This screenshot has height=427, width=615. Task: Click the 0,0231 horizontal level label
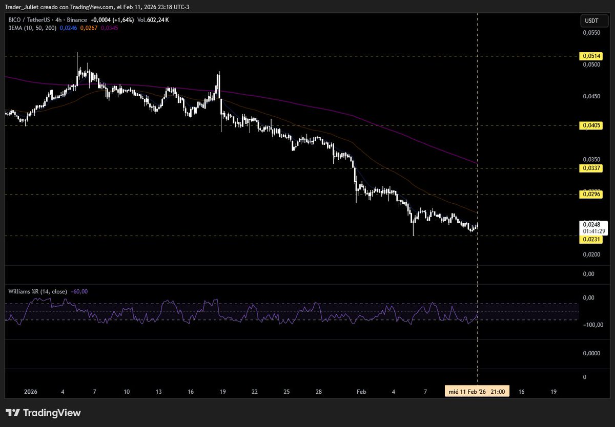tap(590, 239)
